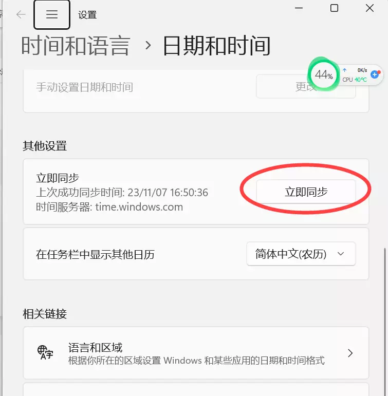Navigate to 时间和语言 breadcrumb
Viewport: 388px width, 396px height.
76,46
